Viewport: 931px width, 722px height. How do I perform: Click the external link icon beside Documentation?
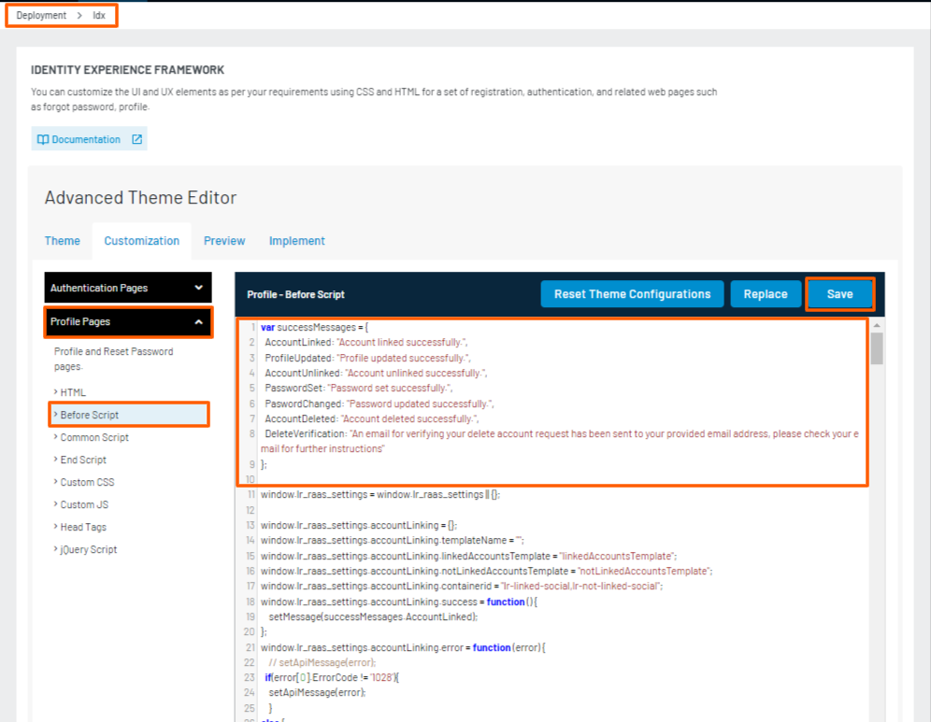point(136,140)
